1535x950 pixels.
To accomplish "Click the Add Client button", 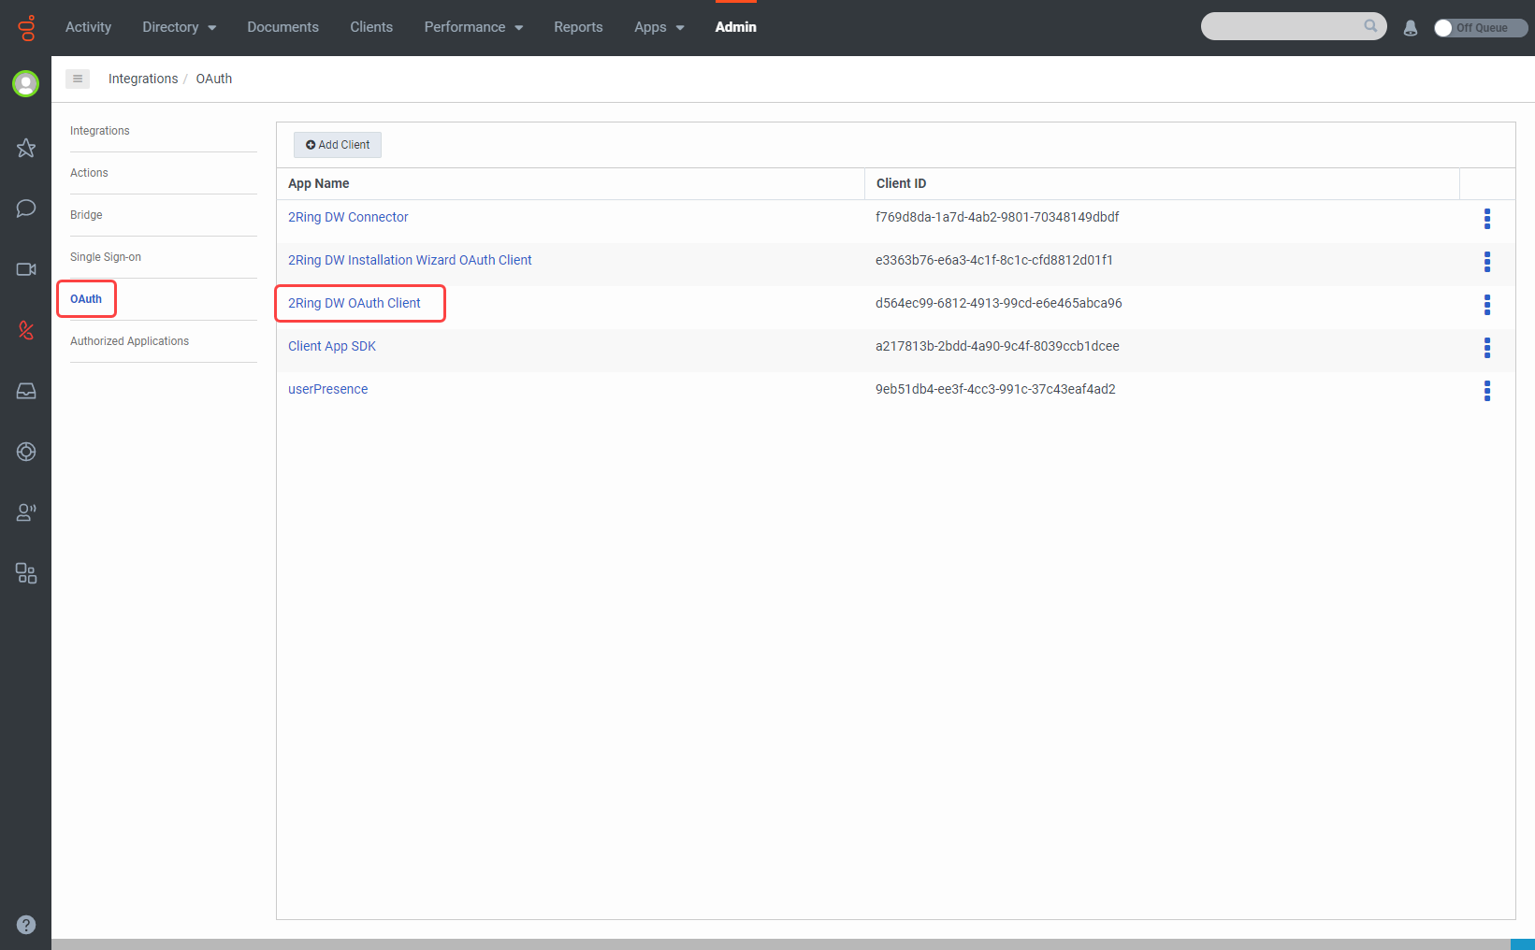I will [338, 145].
